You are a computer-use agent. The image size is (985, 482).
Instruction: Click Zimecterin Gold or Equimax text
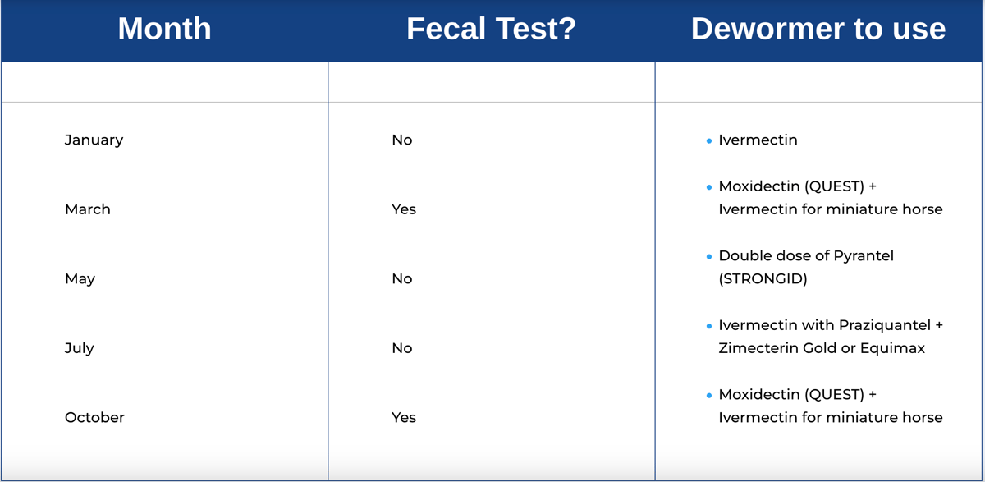click(x=822, y=348)
